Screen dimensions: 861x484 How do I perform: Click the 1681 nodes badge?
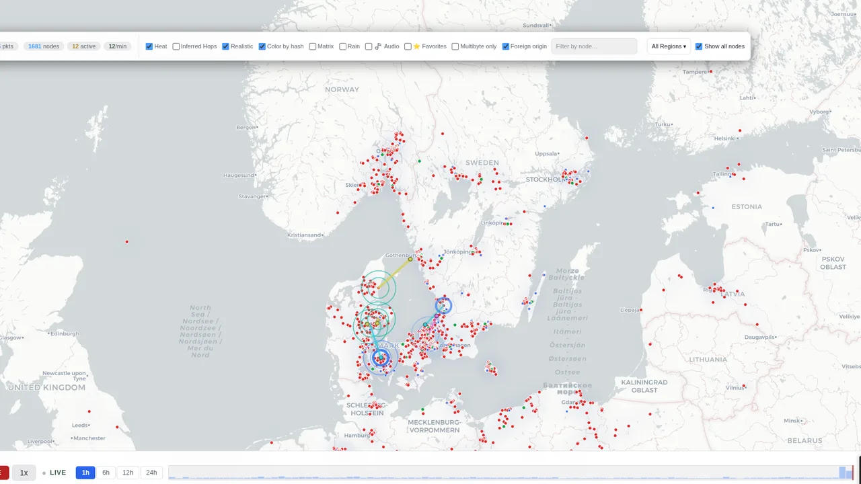click(x=44, y=46)
